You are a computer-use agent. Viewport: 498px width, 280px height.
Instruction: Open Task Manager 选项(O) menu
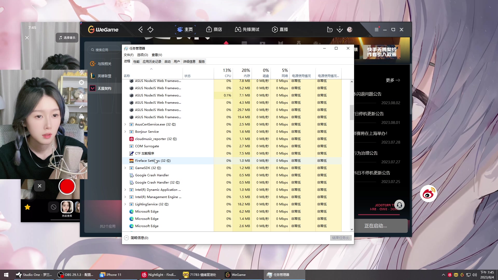coord(143,55)
